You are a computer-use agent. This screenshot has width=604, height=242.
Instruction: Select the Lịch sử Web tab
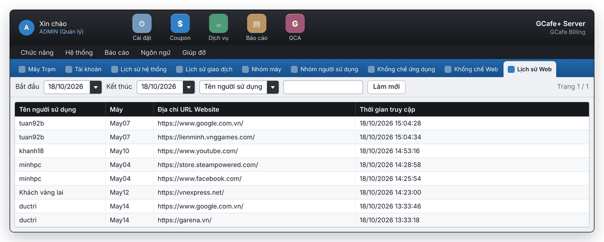(x=530, y=69)
